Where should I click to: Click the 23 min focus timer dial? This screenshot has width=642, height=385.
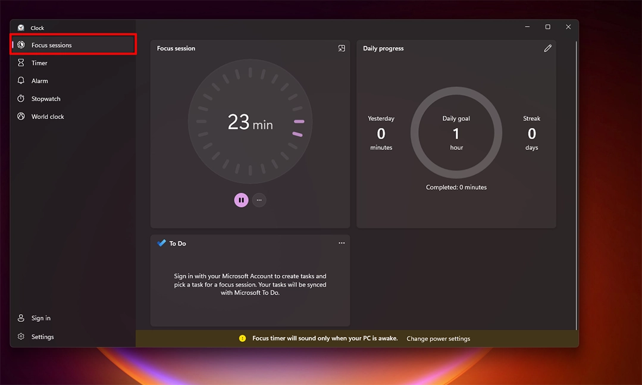pyautogui.click(x=250, y=122)
